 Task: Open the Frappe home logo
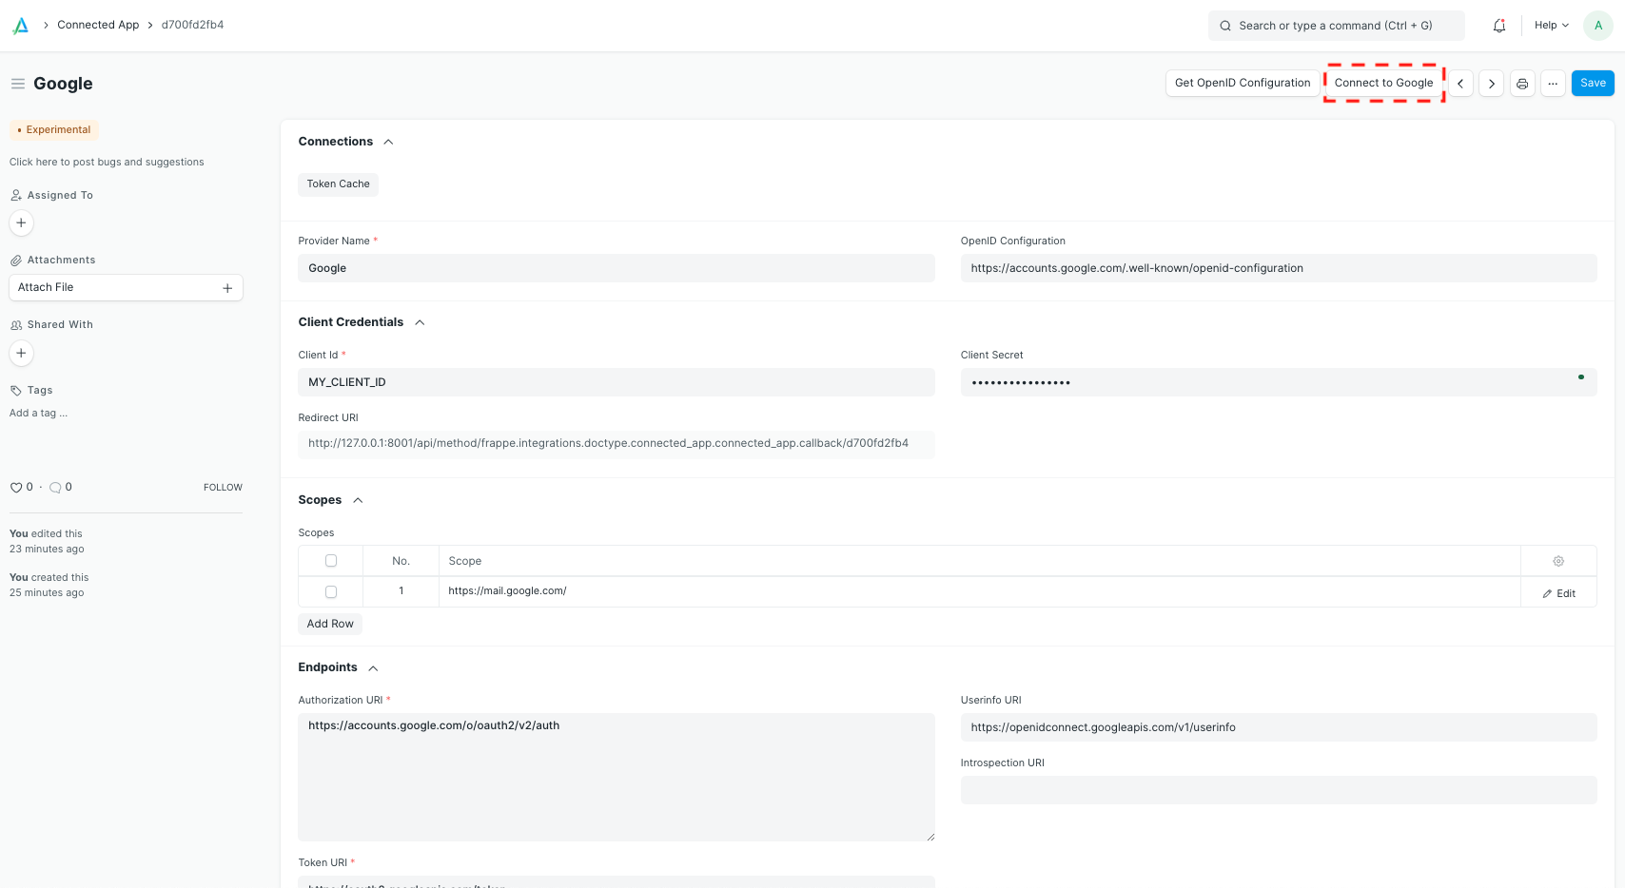pyautogui.click(x=20, y=26)
